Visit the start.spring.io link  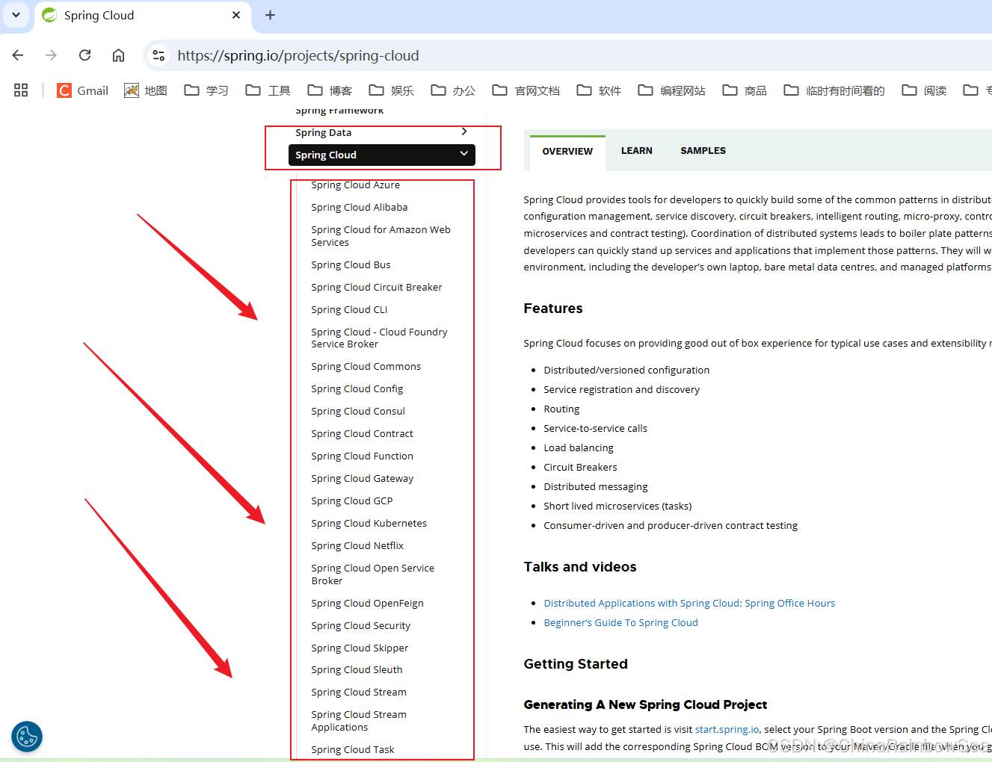(x=727, y=729)
